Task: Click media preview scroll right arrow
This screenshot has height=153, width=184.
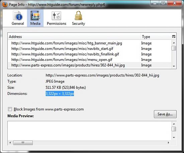Action: click(x=169, y=143)
